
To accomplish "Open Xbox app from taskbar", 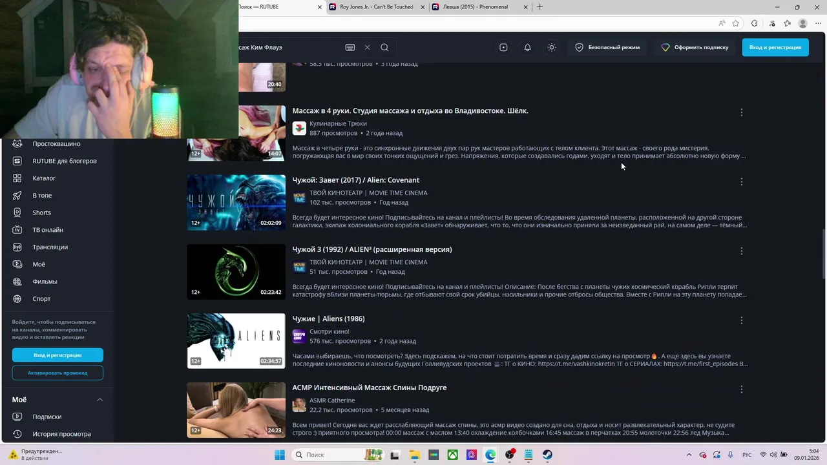I will (x=453, y=455).
